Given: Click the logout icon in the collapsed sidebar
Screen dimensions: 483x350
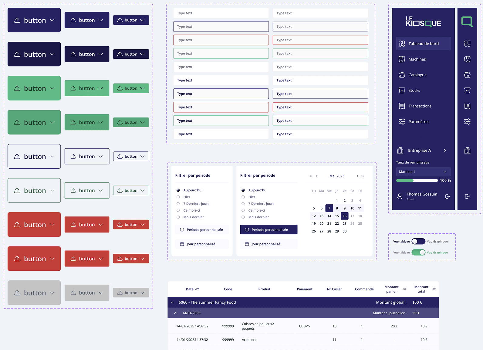Looking at the screenshot, I should coord(467,196).
